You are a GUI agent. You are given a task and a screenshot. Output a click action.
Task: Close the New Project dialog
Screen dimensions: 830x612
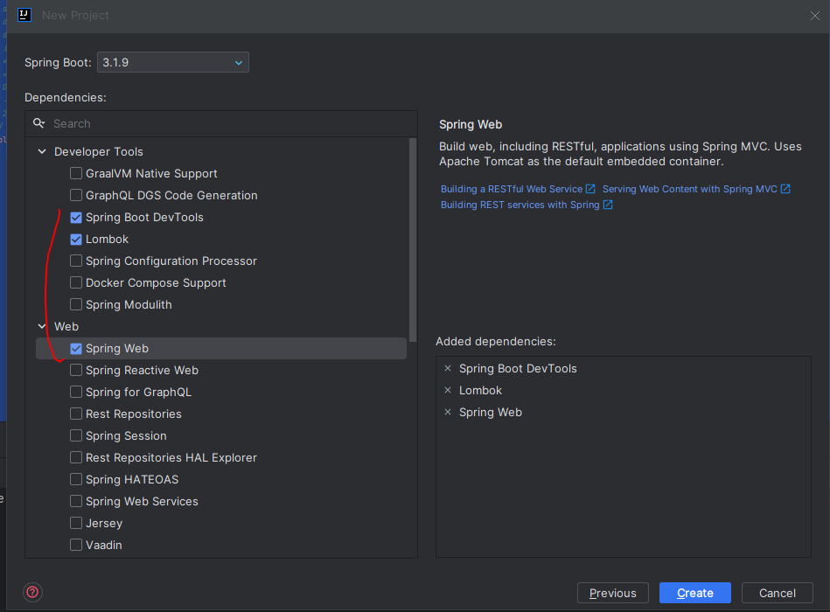pos(814,16)
